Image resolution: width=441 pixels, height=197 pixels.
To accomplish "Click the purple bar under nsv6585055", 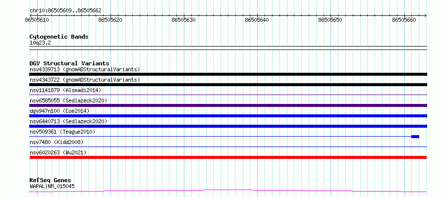I will click(228, 105).
